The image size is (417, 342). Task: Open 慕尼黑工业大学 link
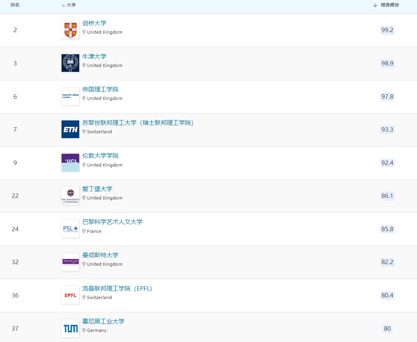103,321
